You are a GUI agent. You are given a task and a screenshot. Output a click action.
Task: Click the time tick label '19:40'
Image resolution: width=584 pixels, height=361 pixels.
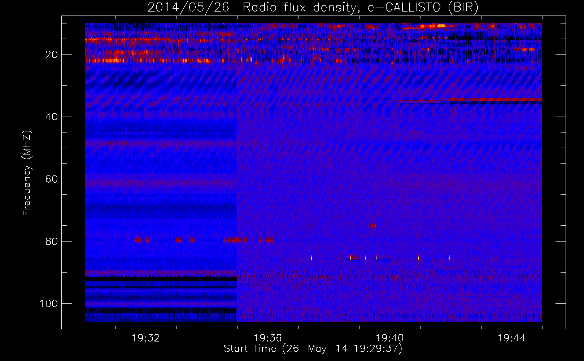coord(390,338)
